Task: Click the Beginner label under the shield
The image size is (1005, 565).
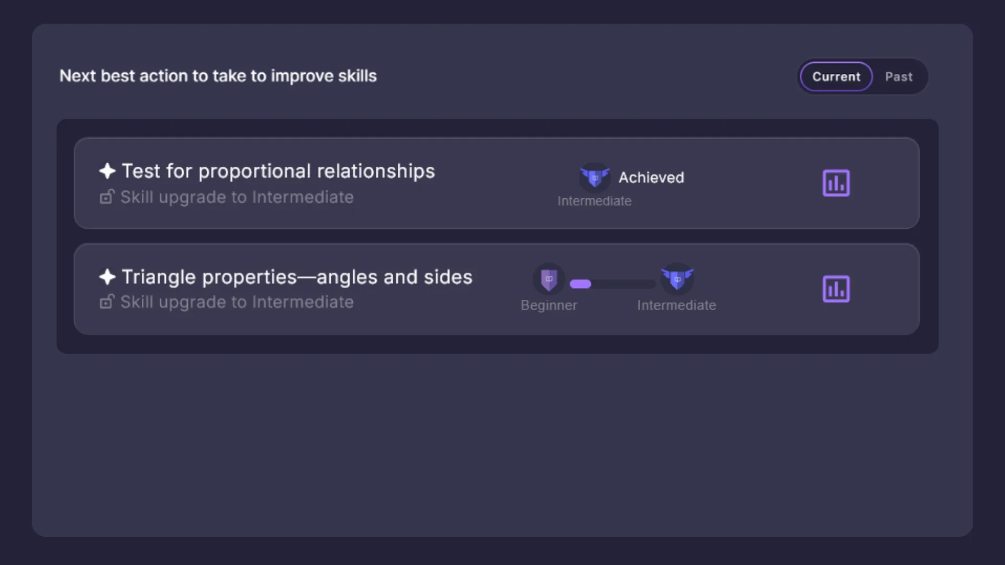Action: (549, 305)
